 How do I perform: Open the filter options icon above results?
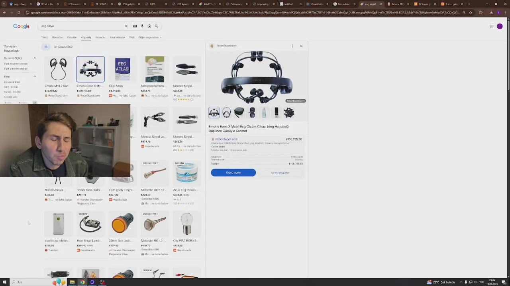pyautogui.click(x=46, y=47)
